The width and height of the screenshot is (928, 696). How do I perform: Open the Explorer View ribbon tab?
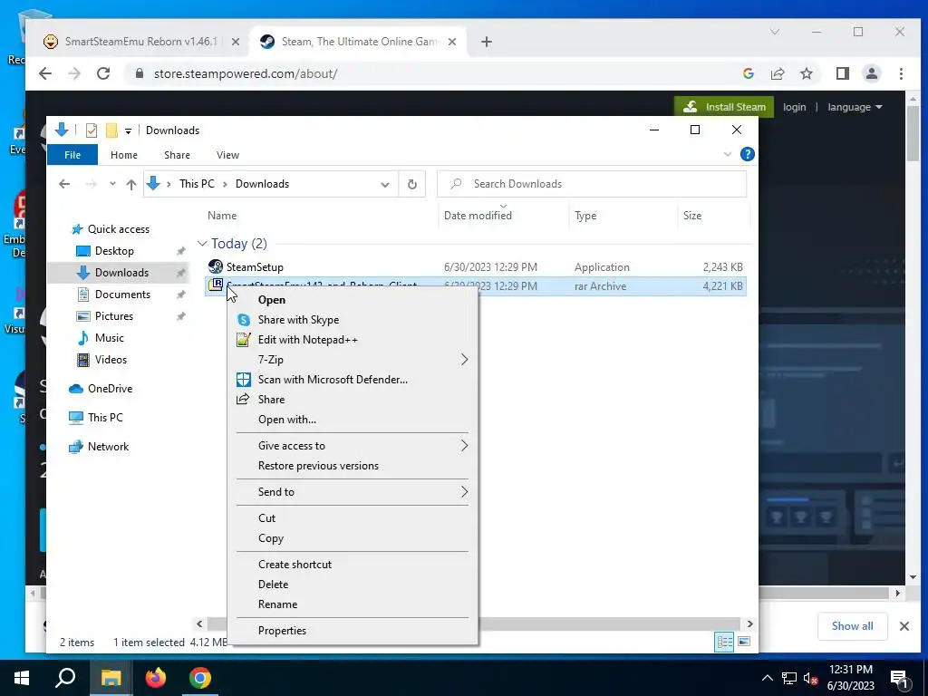point(227,155)
